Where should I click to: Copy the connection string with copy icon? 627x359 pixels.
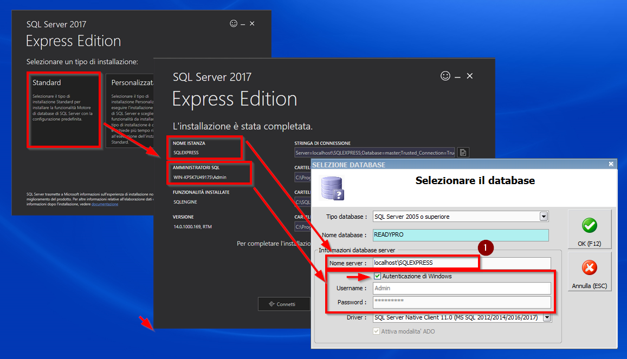coord(463,153)
